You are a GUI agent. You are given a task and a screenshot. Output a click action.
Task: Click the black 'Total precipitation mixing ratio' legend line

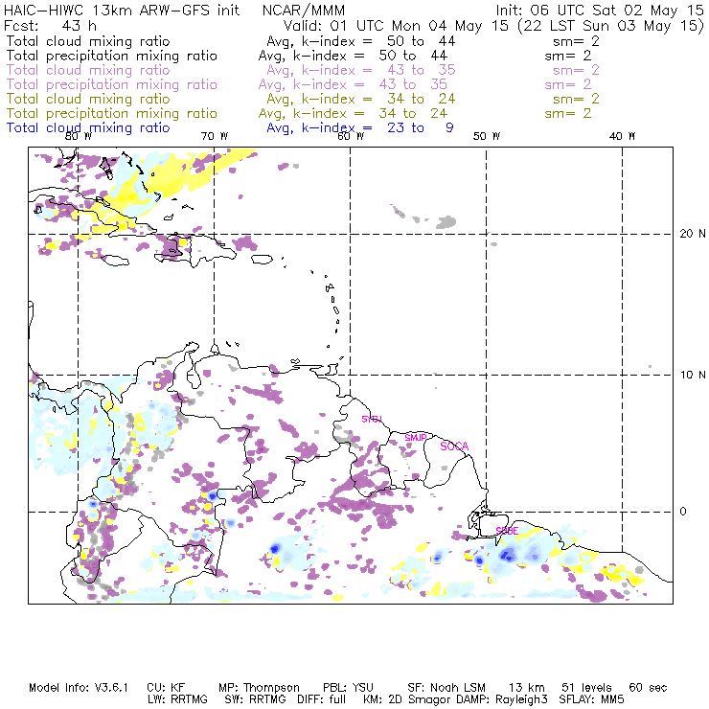(299, 56)
